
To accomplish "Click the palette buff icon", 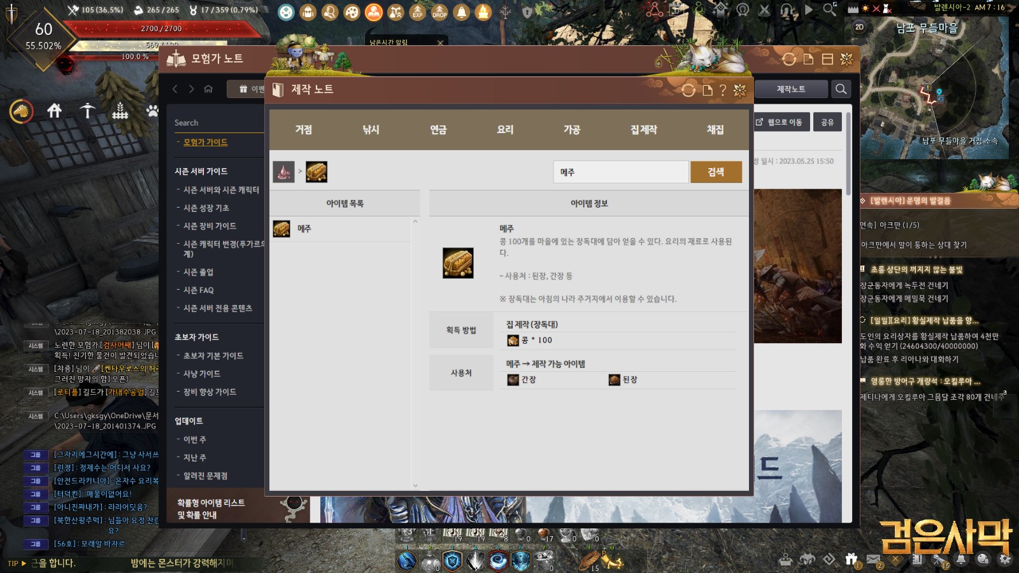I will (352, 11).
